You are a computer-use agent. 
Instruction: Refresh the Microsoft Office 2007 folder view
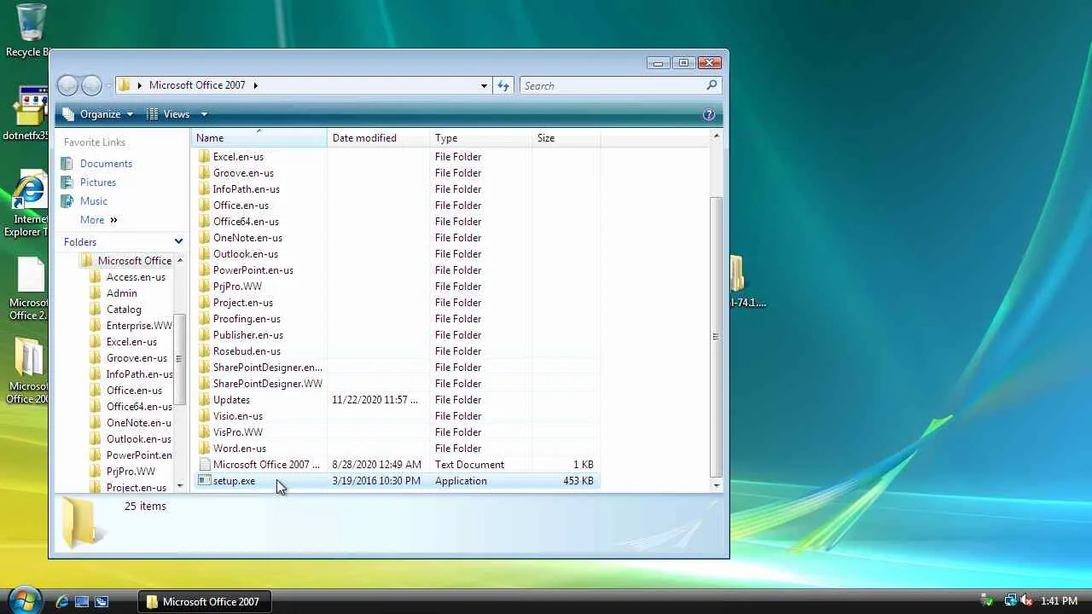[x=503, y=85]
